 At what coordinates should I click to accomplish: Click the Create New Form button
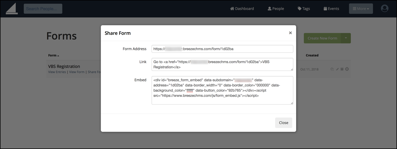[x=322, y=38]
